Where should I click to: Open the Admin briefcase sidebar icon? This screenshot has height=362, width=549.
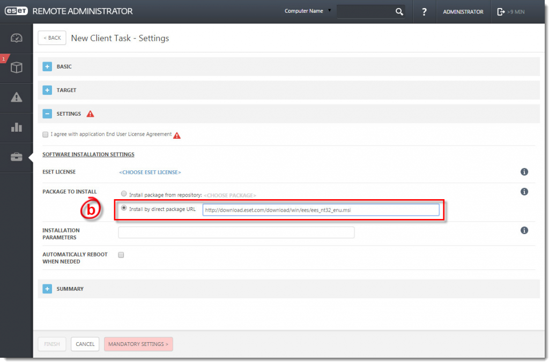[17, 157]
